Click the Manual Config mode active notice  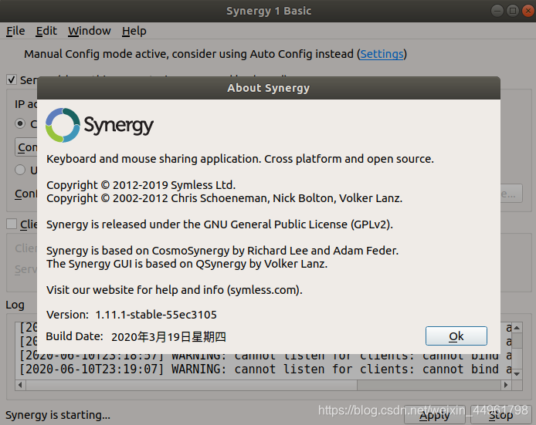pyautogui.click(x=215, y=54)
